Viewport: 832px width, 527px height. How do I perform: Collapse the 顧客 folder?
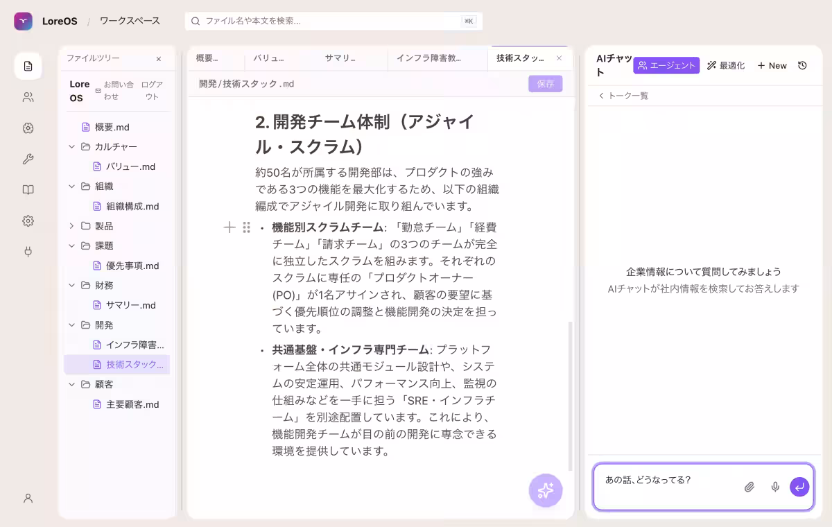pos(71,384)
